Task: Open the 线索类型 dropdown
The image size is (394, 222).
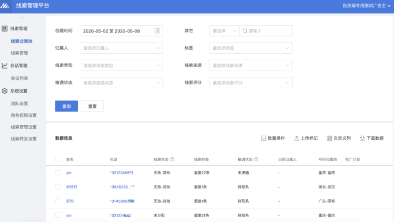Action: click(121, 66)
